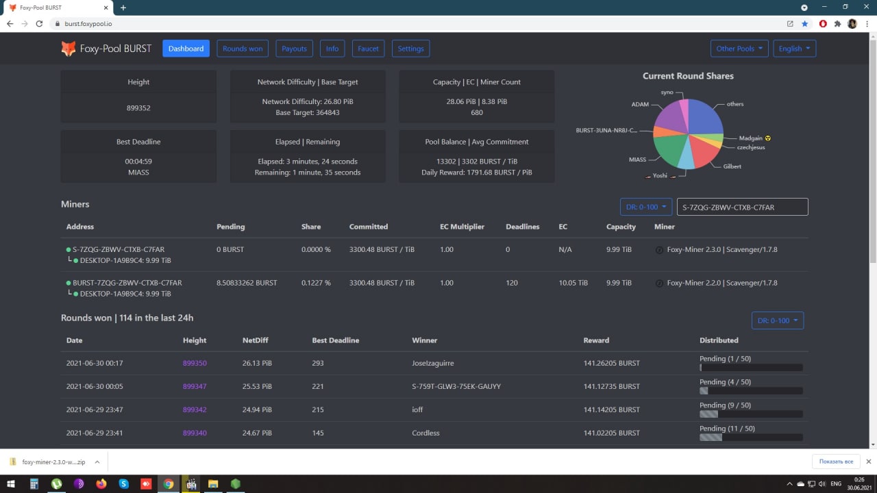The image size is (877, 493).
Task: Open block height 899340 link
Action: [x=195, y=433]
